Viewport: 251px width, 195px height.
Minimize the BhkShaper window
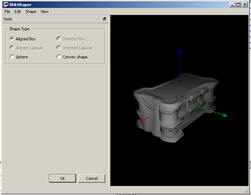pyautogui.click(x=232, y=5)
